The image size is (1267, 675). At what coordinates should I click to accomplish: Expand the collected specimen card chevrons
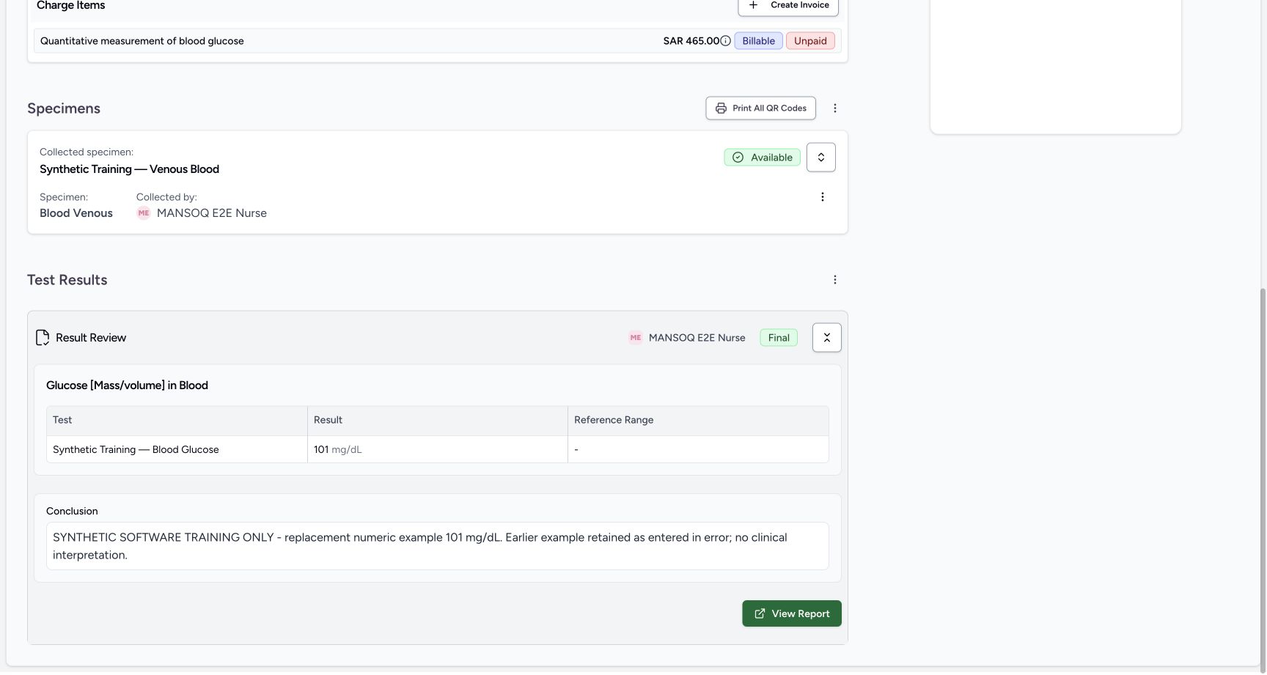click(x=820, y=158)
